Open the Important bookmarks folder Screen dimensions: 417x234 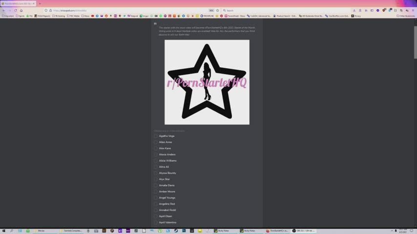(x=8, y=16)
